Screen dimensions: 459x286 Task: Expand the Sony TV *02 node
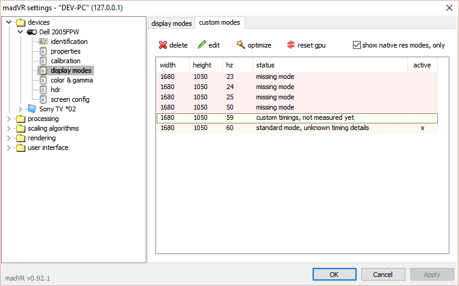pyautogui.click(x=20, y=109)
